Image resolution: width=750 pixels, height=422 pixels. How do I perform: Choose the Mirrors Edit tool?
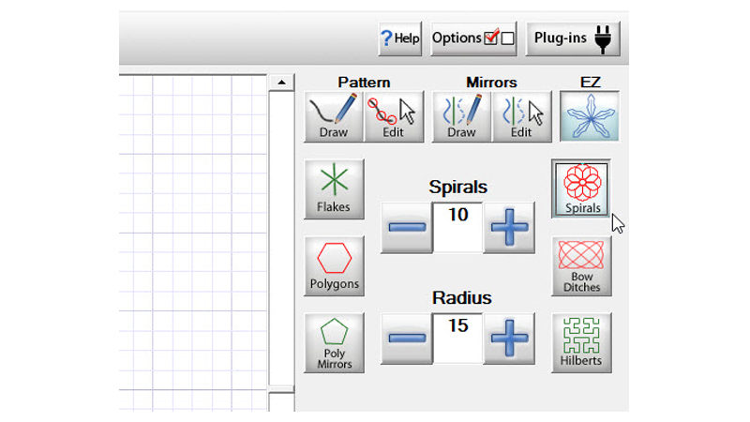[522, 116]
